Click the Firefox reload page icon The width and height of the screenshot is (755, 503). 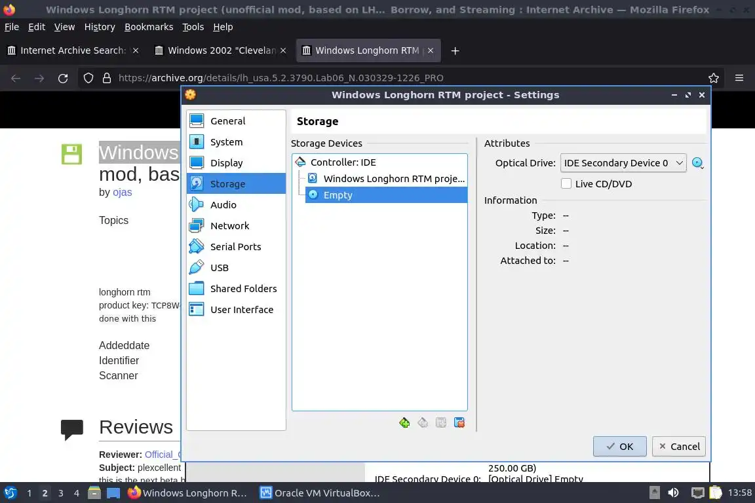(63, 78)
